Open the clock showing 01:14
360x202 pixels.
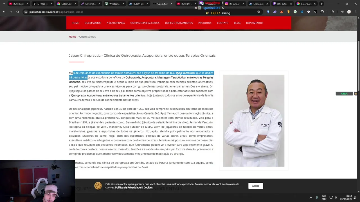coord(346,198)
